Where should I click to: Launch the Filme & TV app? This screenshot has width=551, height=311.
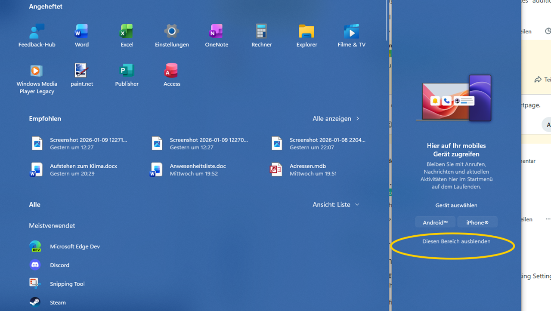point(351,35)
